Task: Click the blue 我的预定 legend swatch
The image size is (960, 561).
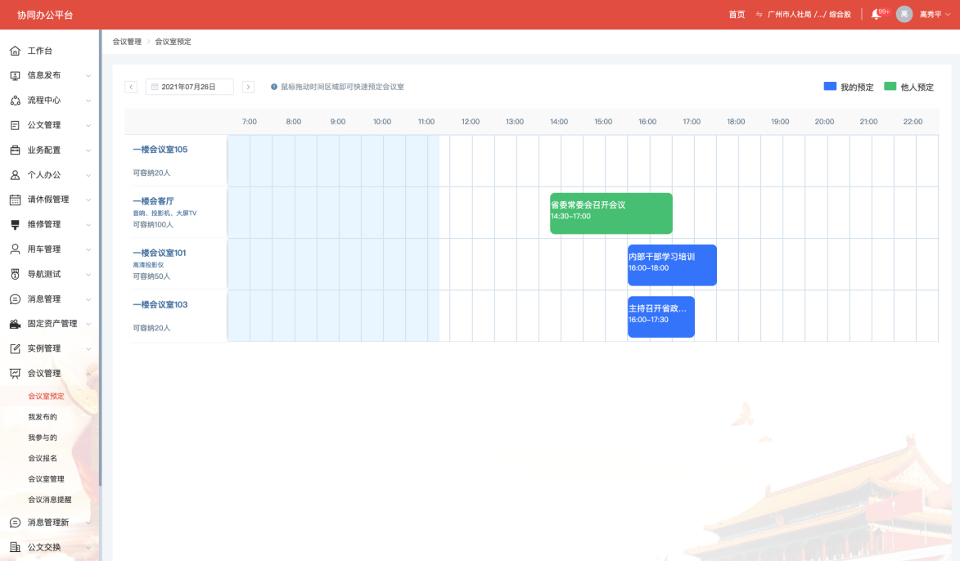Action: click(x=830, y=87)
